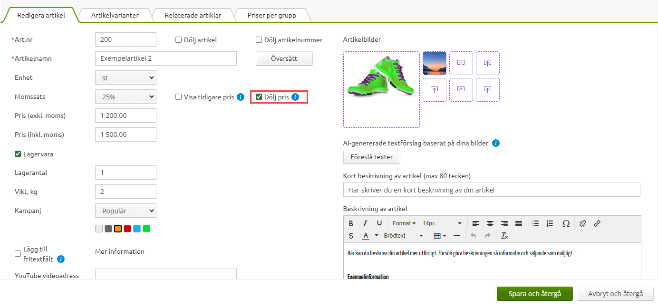Pick the red campaign color swatch
Screen dimensions: 658x308
[x=127, y=229]
